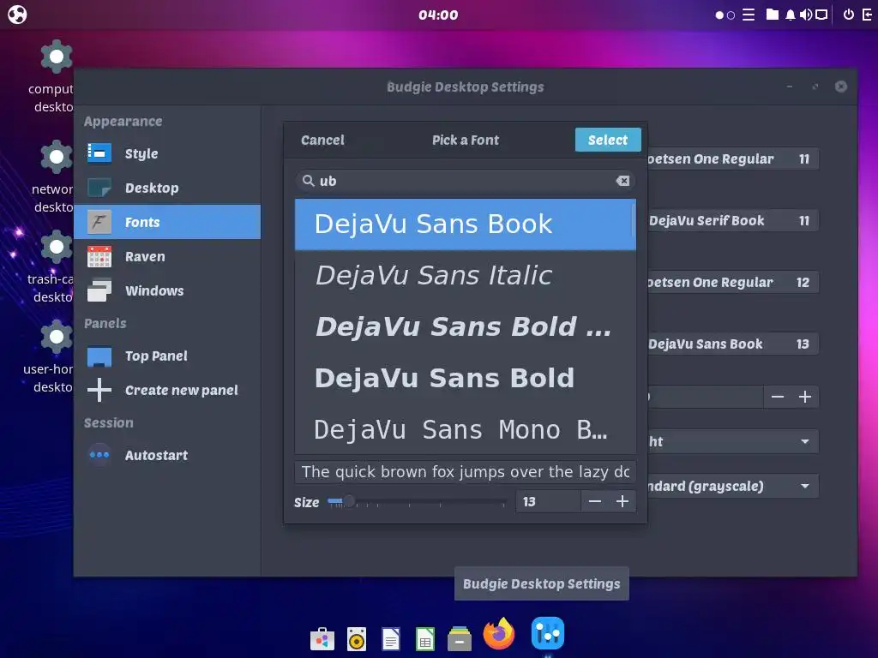The image size is (878, 658).
Task: Click Create new panel
Action: [x=167, y=390]
